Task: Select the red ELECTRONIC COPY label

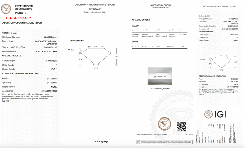Action: tap(18, 18)
